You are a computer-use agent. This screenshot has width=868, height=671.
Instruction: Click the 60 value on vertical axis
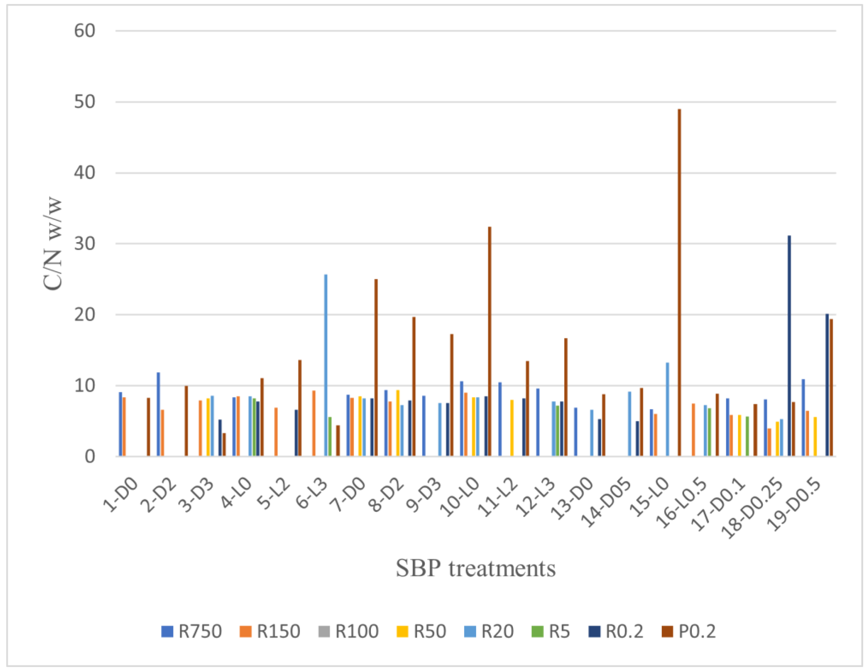(85, 31)
